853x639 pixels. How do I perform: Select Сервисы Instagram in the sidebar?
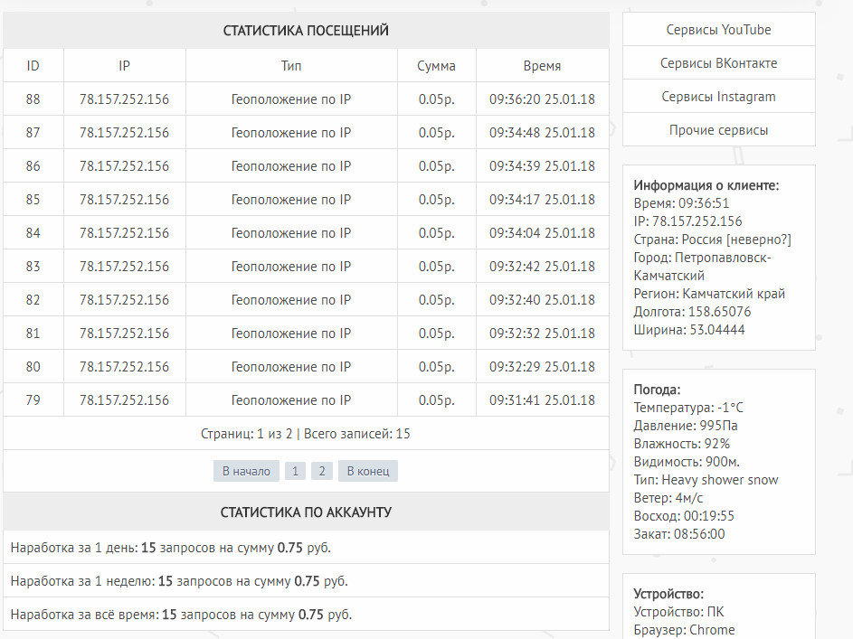[x=718, y=97]
